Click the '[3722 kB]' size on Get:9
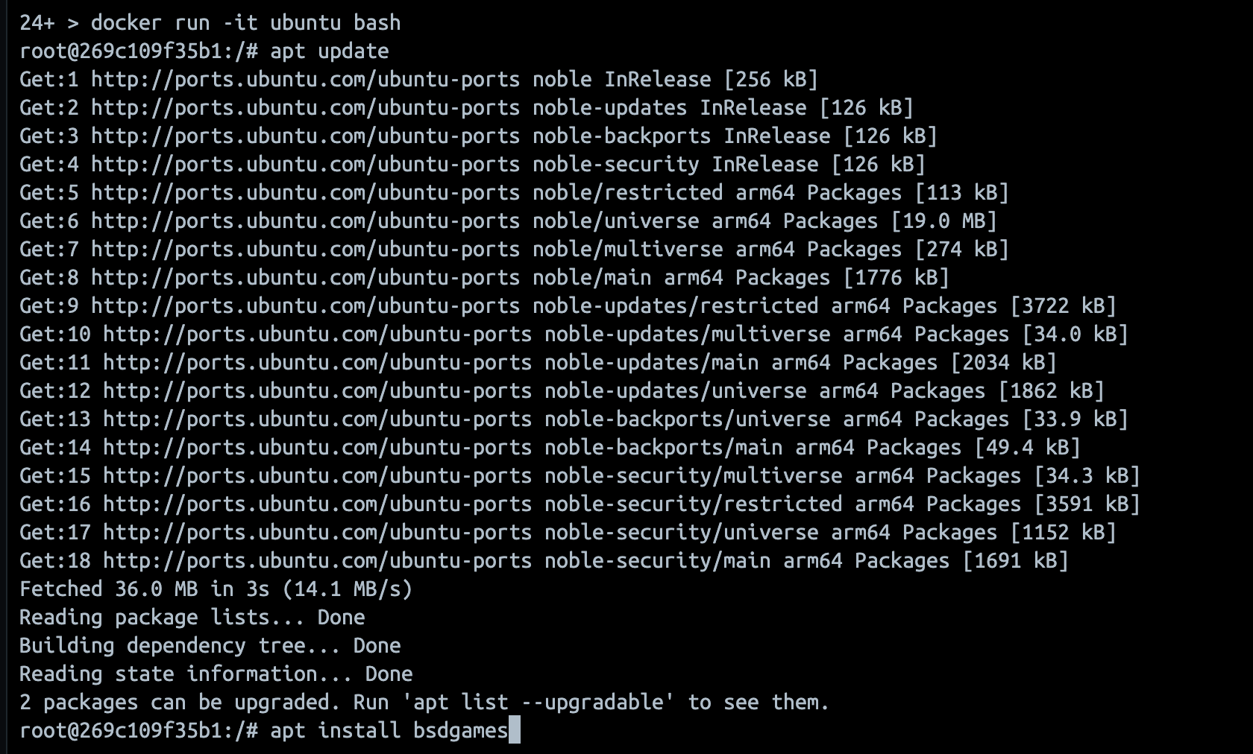Screen dimensions: 1253x754 (1063, 306)
